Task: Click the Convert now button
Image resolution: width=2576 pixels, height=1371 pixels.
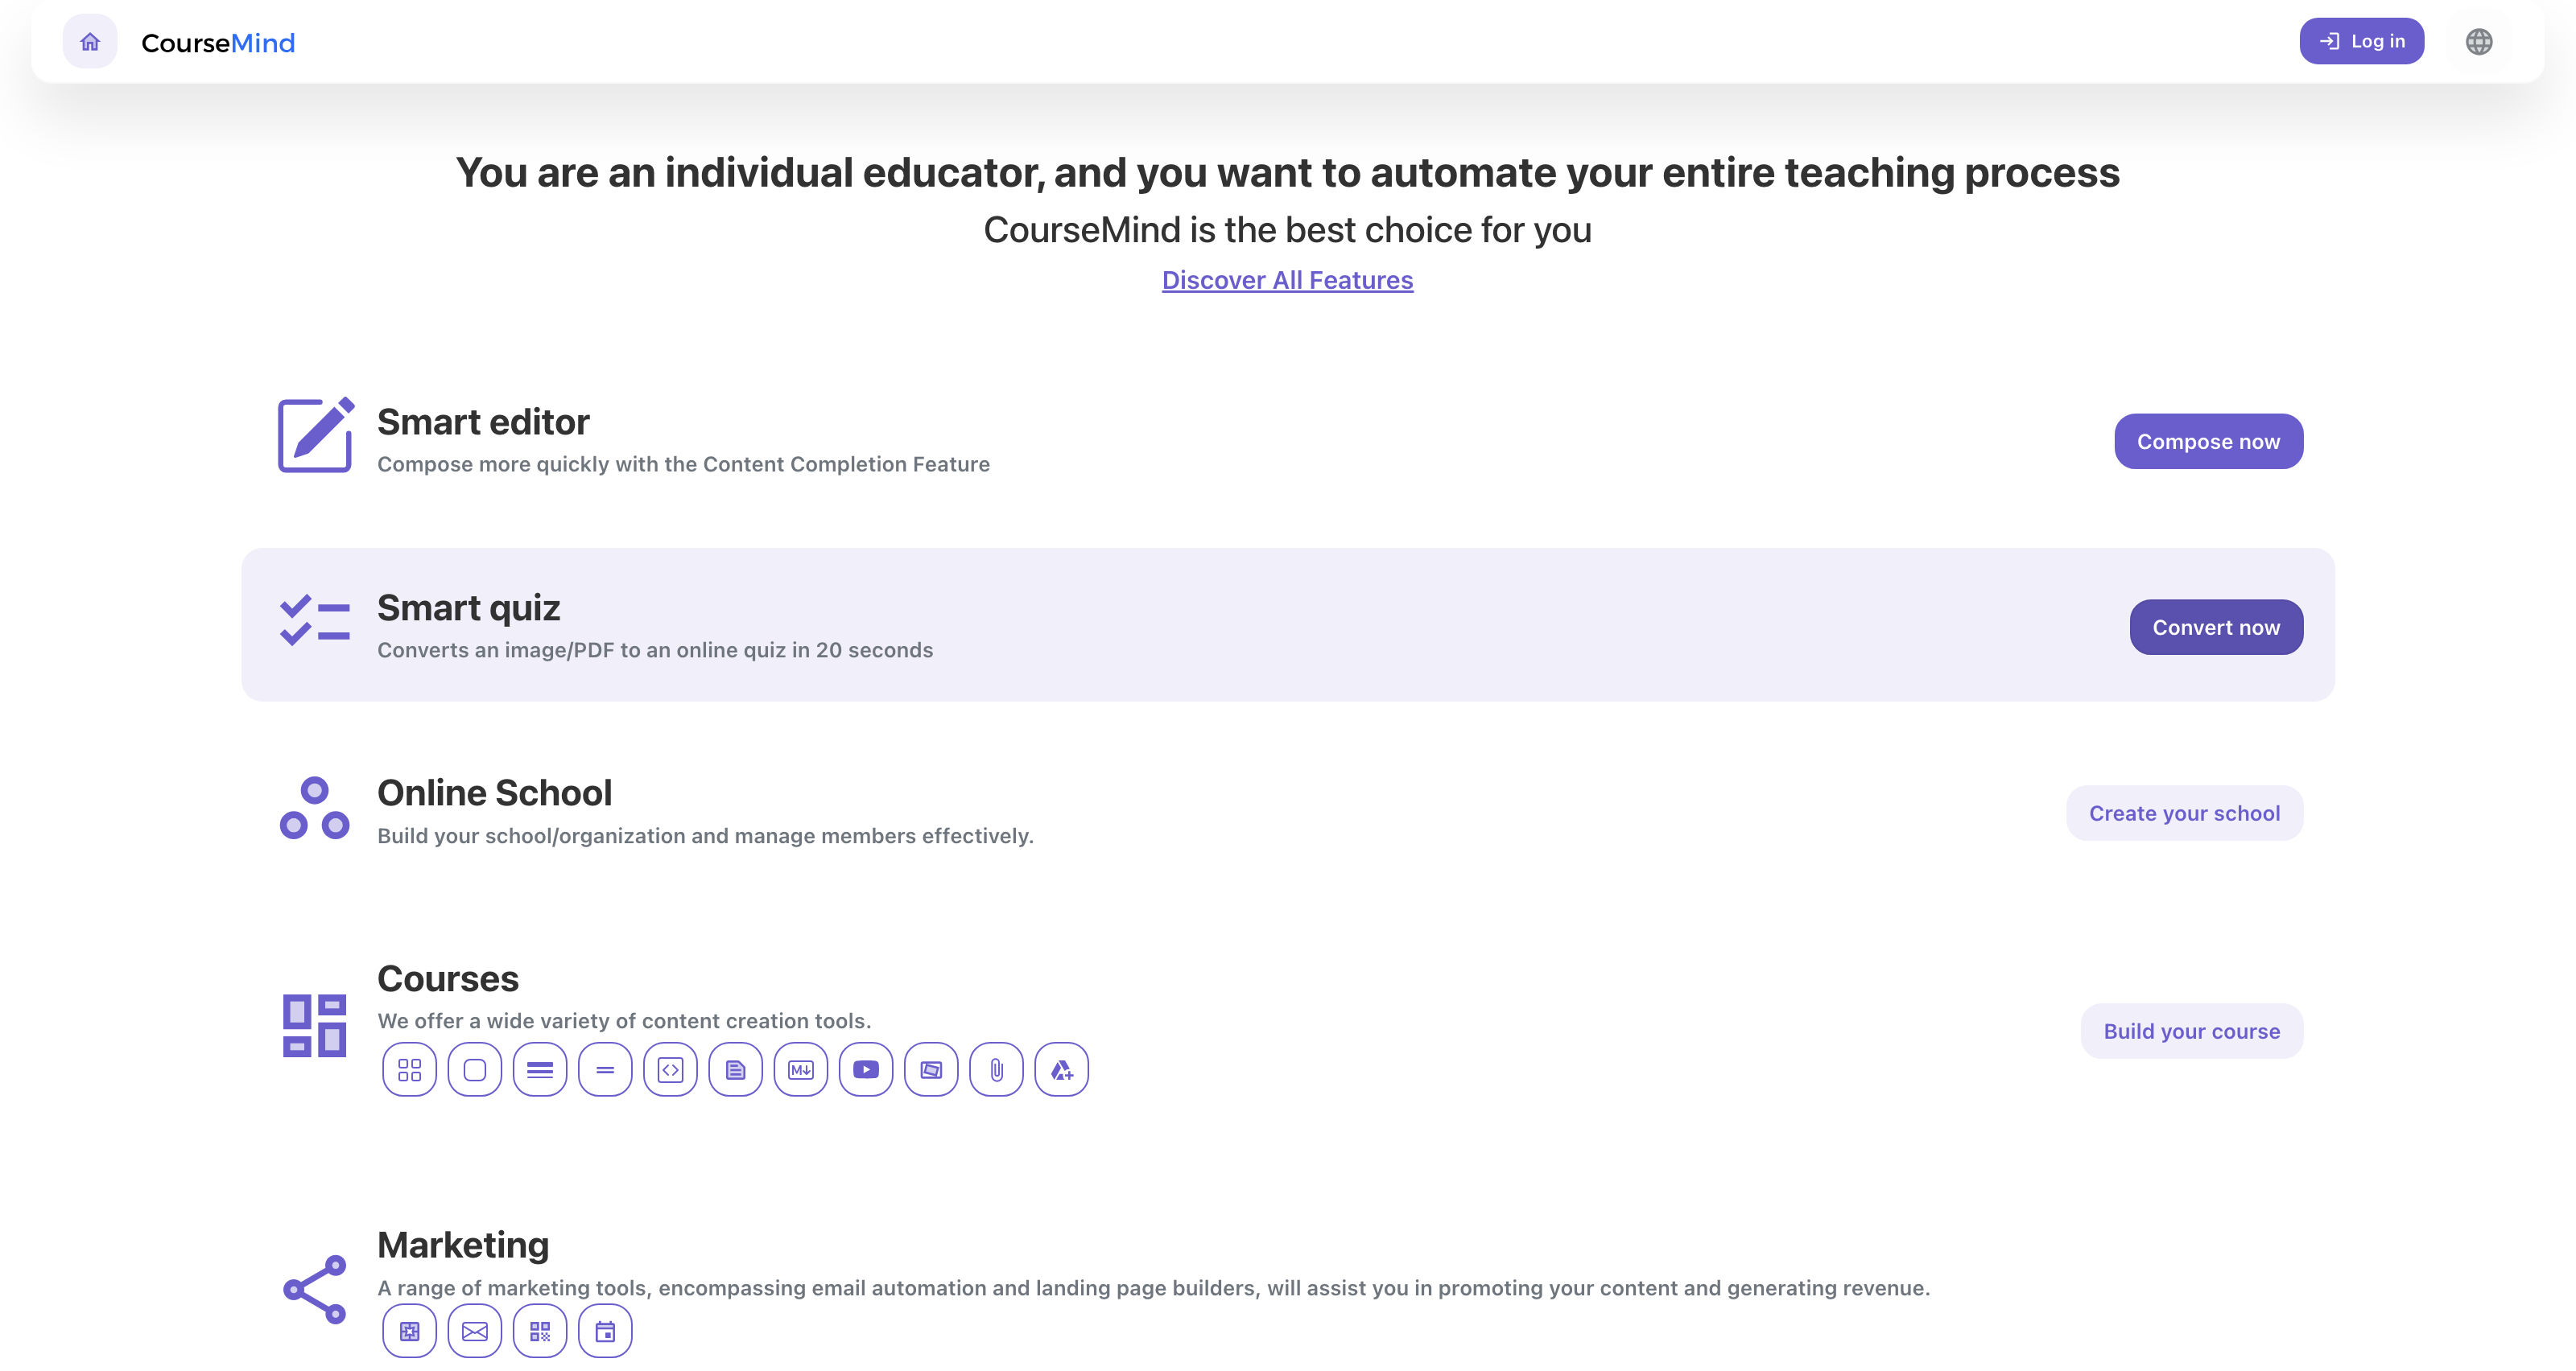Action: tap(2216, 627)
